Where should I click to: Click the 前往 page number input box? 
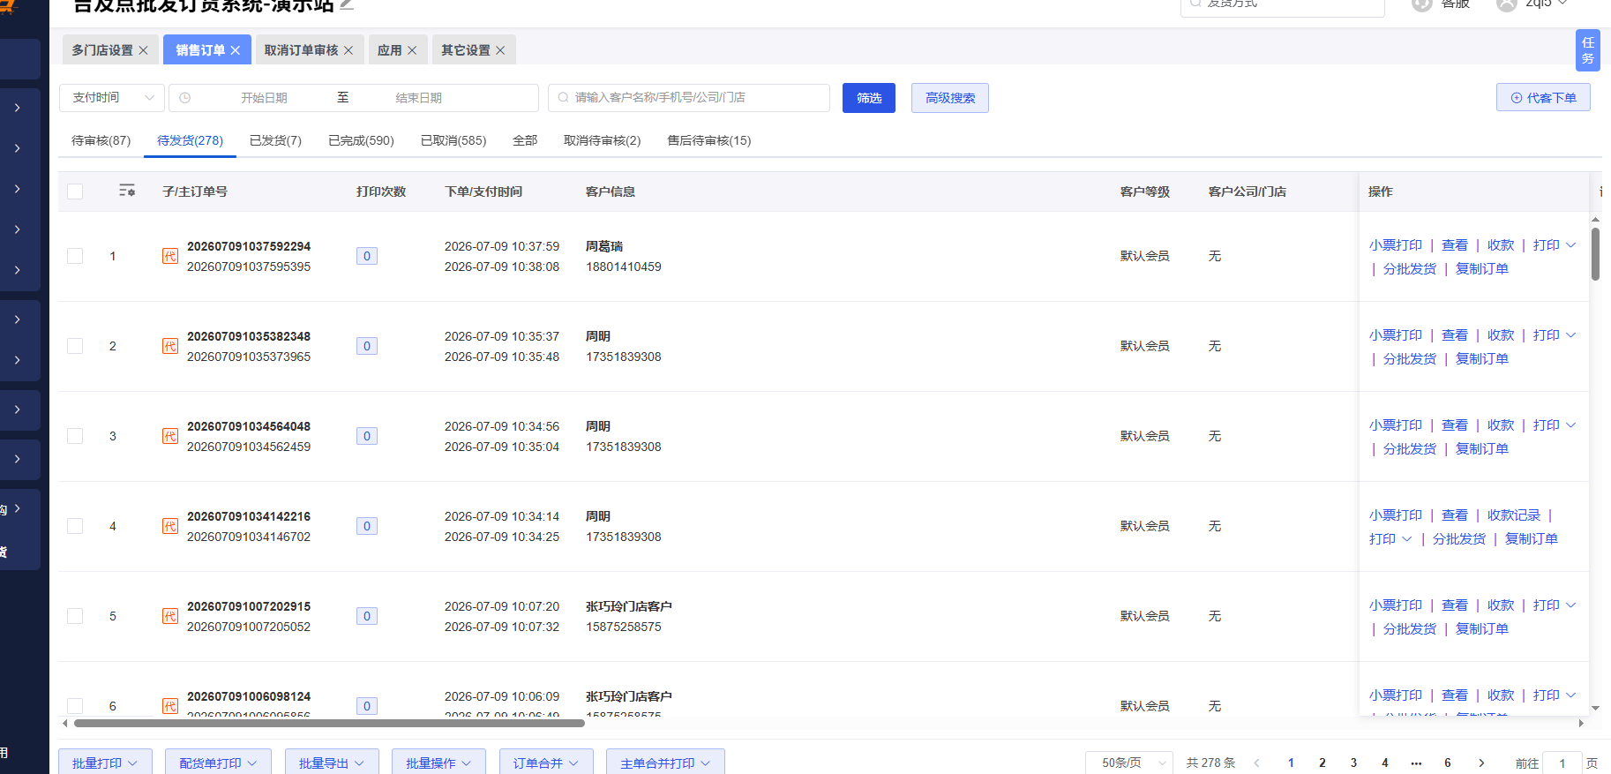coord(1562,763)
